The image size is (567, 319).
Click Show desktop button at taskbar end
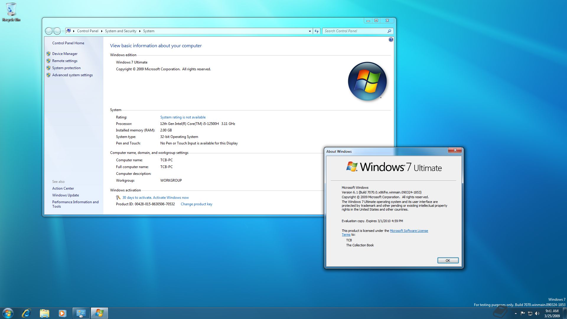565,313
